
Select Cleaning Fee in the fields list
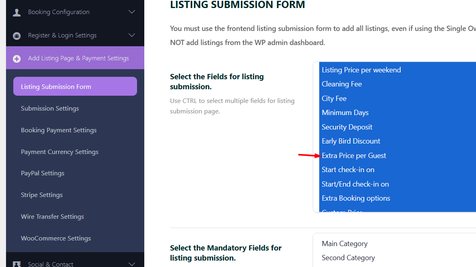342,84
